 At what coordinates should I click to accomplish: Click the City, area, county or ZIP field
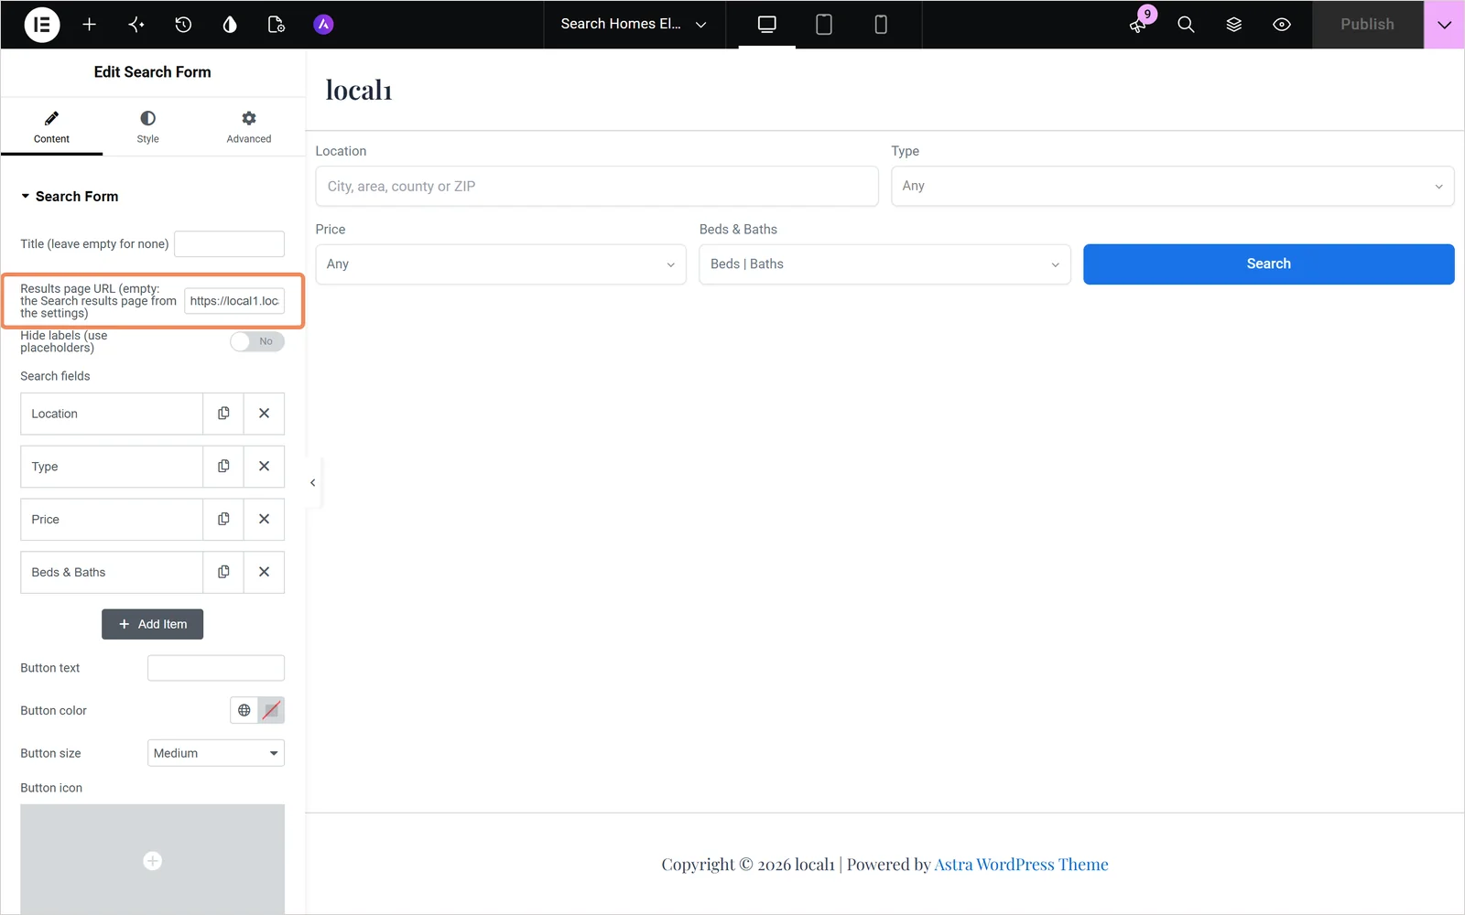pyautogui.click(x=597, y=186)
